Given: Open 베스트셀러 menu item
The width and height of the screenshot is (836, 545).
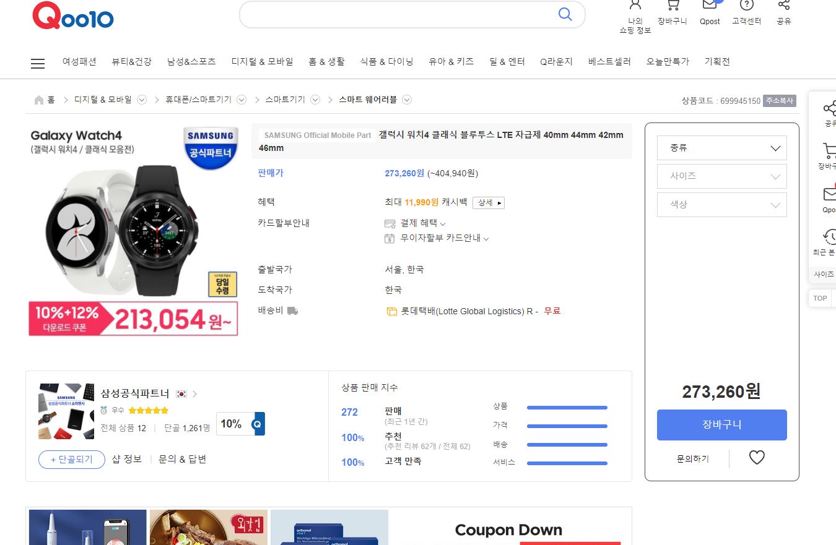Looking at the screenshot, I should point(609,62).
